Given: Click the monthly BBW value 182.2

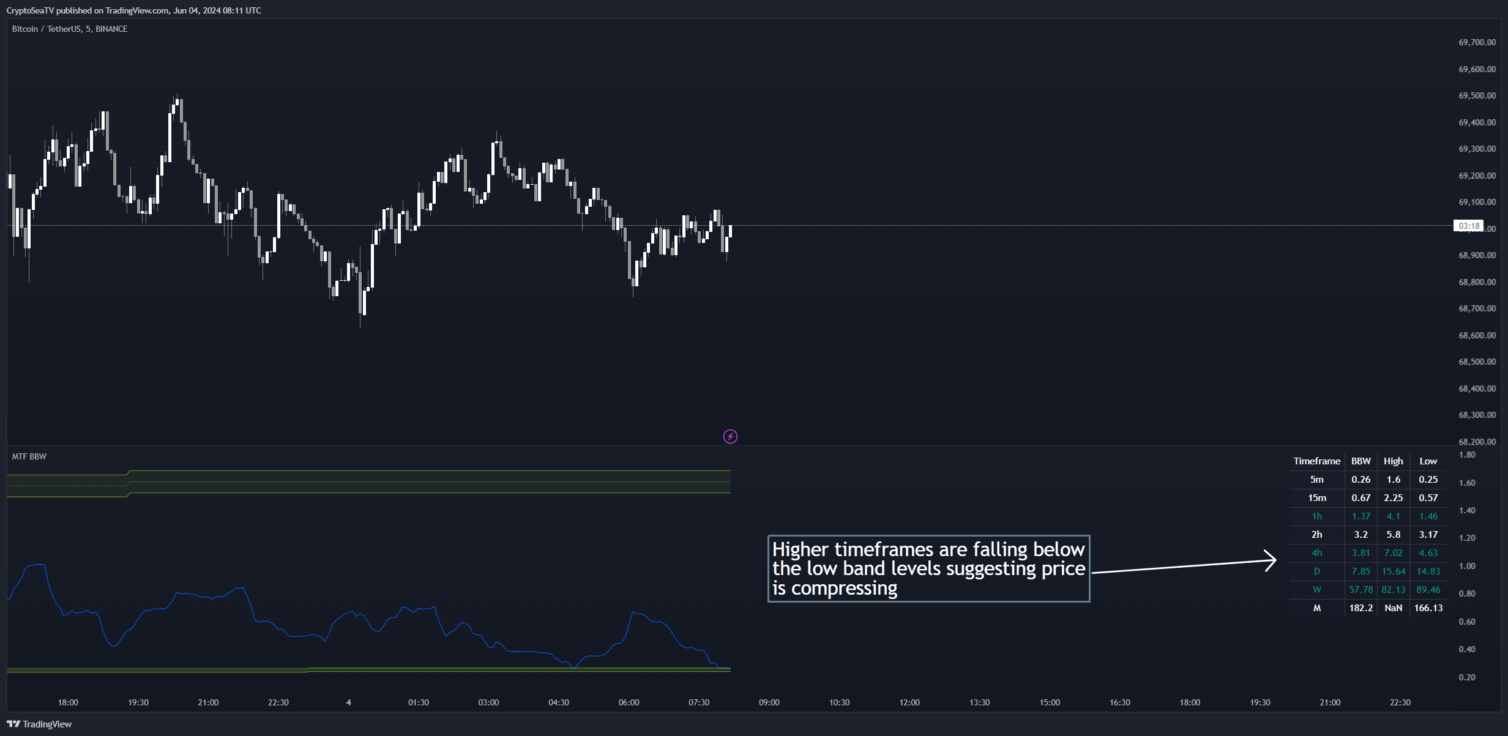Looking at the screenshot, I should tap(1361, 608).
